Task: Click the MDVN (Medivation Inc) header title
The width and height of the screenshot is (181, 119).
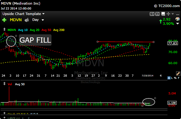Action: [21, 3]
